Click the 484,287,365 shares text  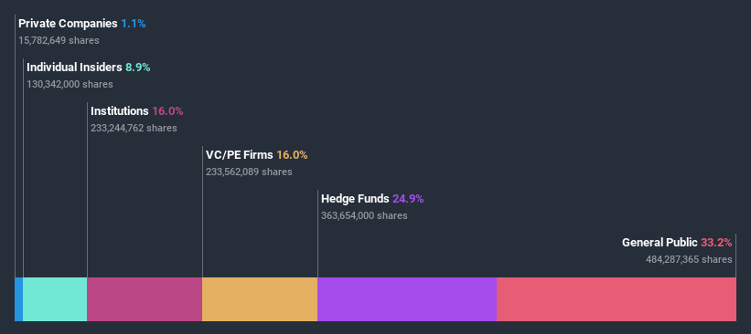click(x=689, y=259)
